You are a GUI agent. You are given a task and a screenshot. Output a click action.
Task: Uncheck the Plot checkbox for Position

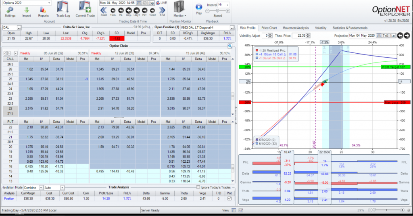pyautogui.click(x=229, y=199)
